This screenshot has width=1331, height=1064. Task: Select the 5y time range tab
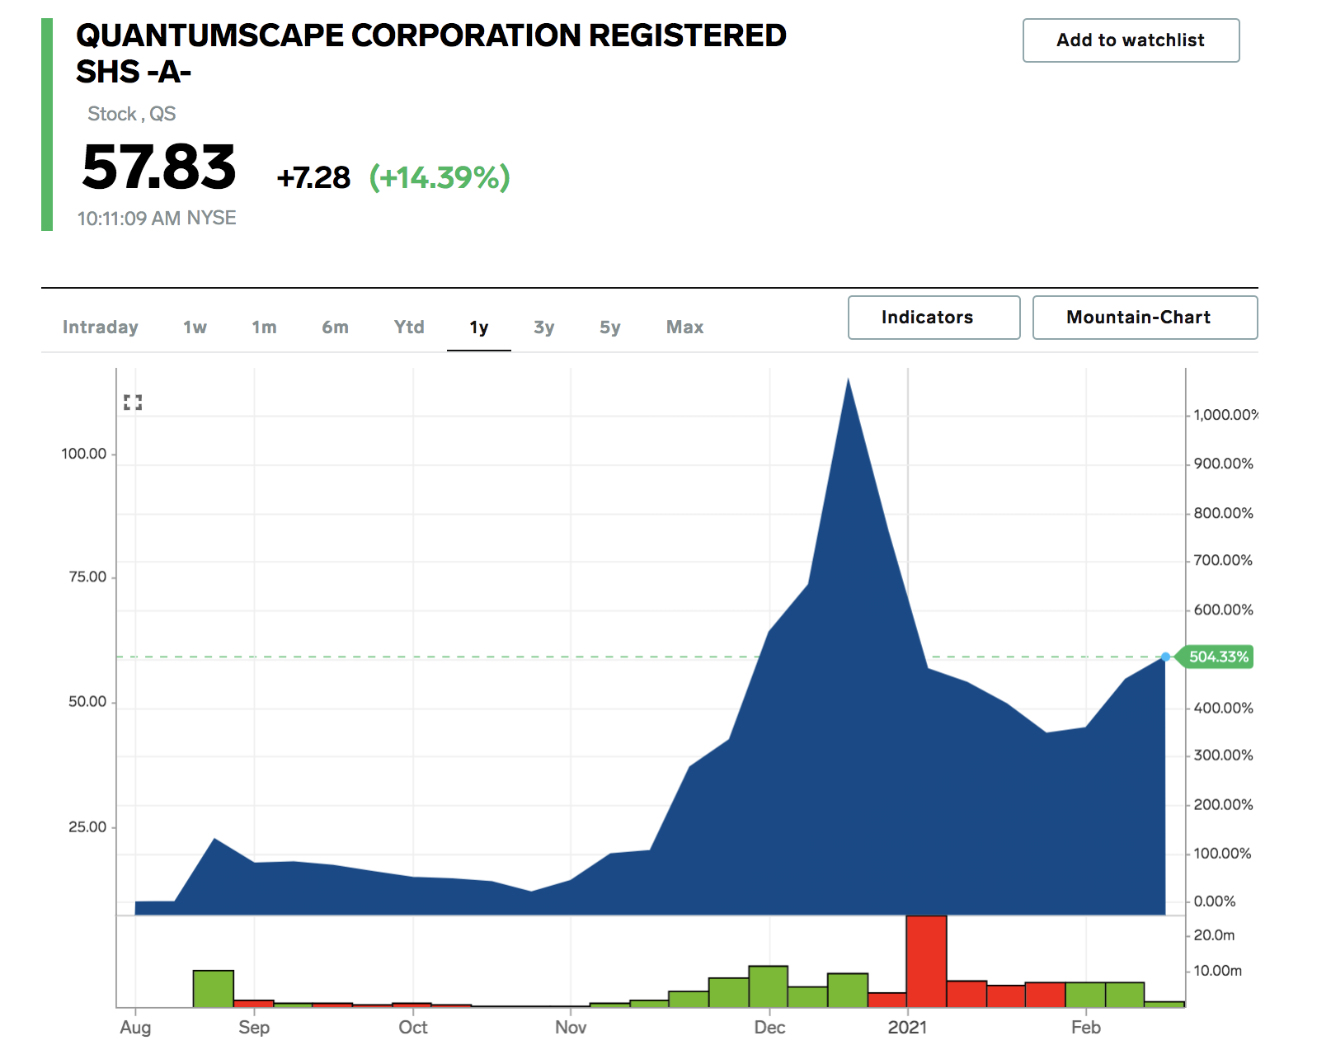click(x=609, y=327)
